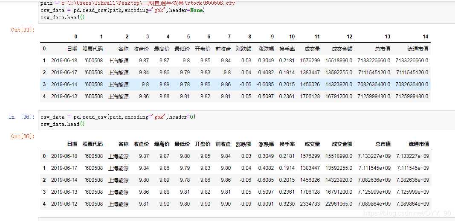
Task: Click the 收盘价 header in the Out[36] table
Action: click(141, 144)
